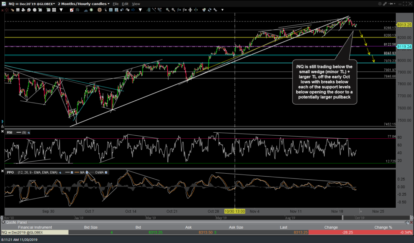Click the mountain area chart icon
Viewport: 414px width, 243px height.
[86, 10]
